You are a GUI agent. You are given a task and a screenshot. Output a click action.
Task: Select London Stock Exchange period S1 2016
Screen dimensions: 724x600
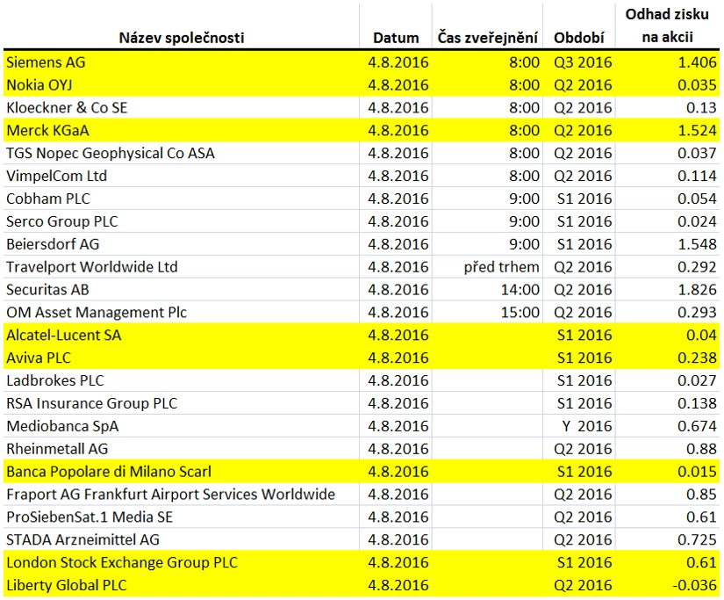click(x=584, y=562)
